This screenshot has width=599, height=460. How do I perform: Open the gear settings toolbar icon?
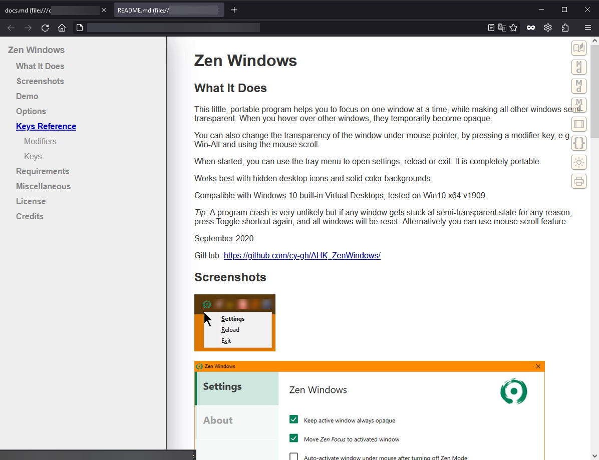coord(548,28)
